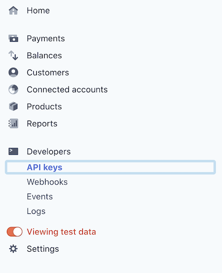Viewport: 222px width, 273px height.
Task: Select the API keys sub-item
Action: (111, 167)
